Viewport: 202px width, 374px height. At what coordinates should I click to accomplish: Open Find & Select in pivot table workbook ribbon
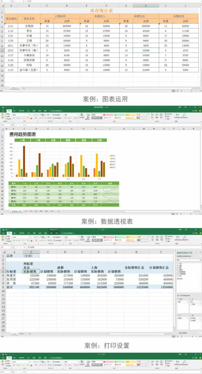(x=184, y=238)
